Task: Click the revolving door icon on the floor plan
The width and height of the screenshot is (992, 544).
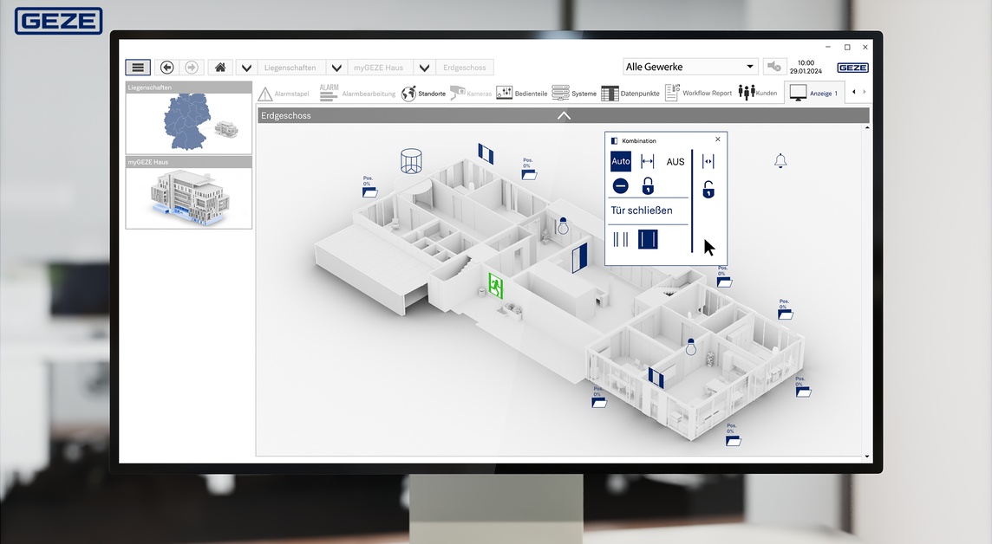Action: point(411,161)
